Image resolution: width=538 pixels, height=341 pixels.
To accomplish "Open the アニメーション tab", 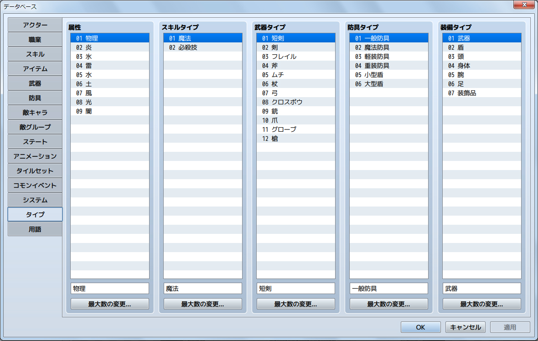I will coord(35,156).
